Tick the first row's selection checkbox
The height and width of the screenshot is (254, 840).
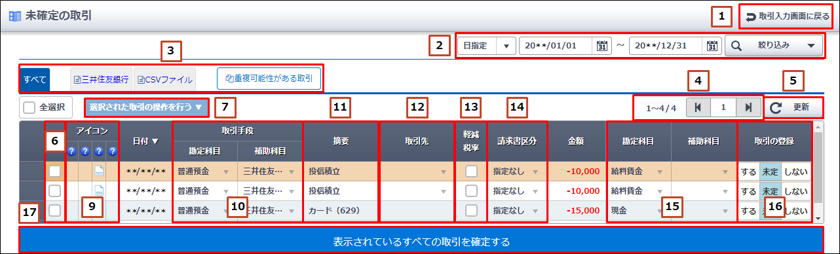(55, 172)
